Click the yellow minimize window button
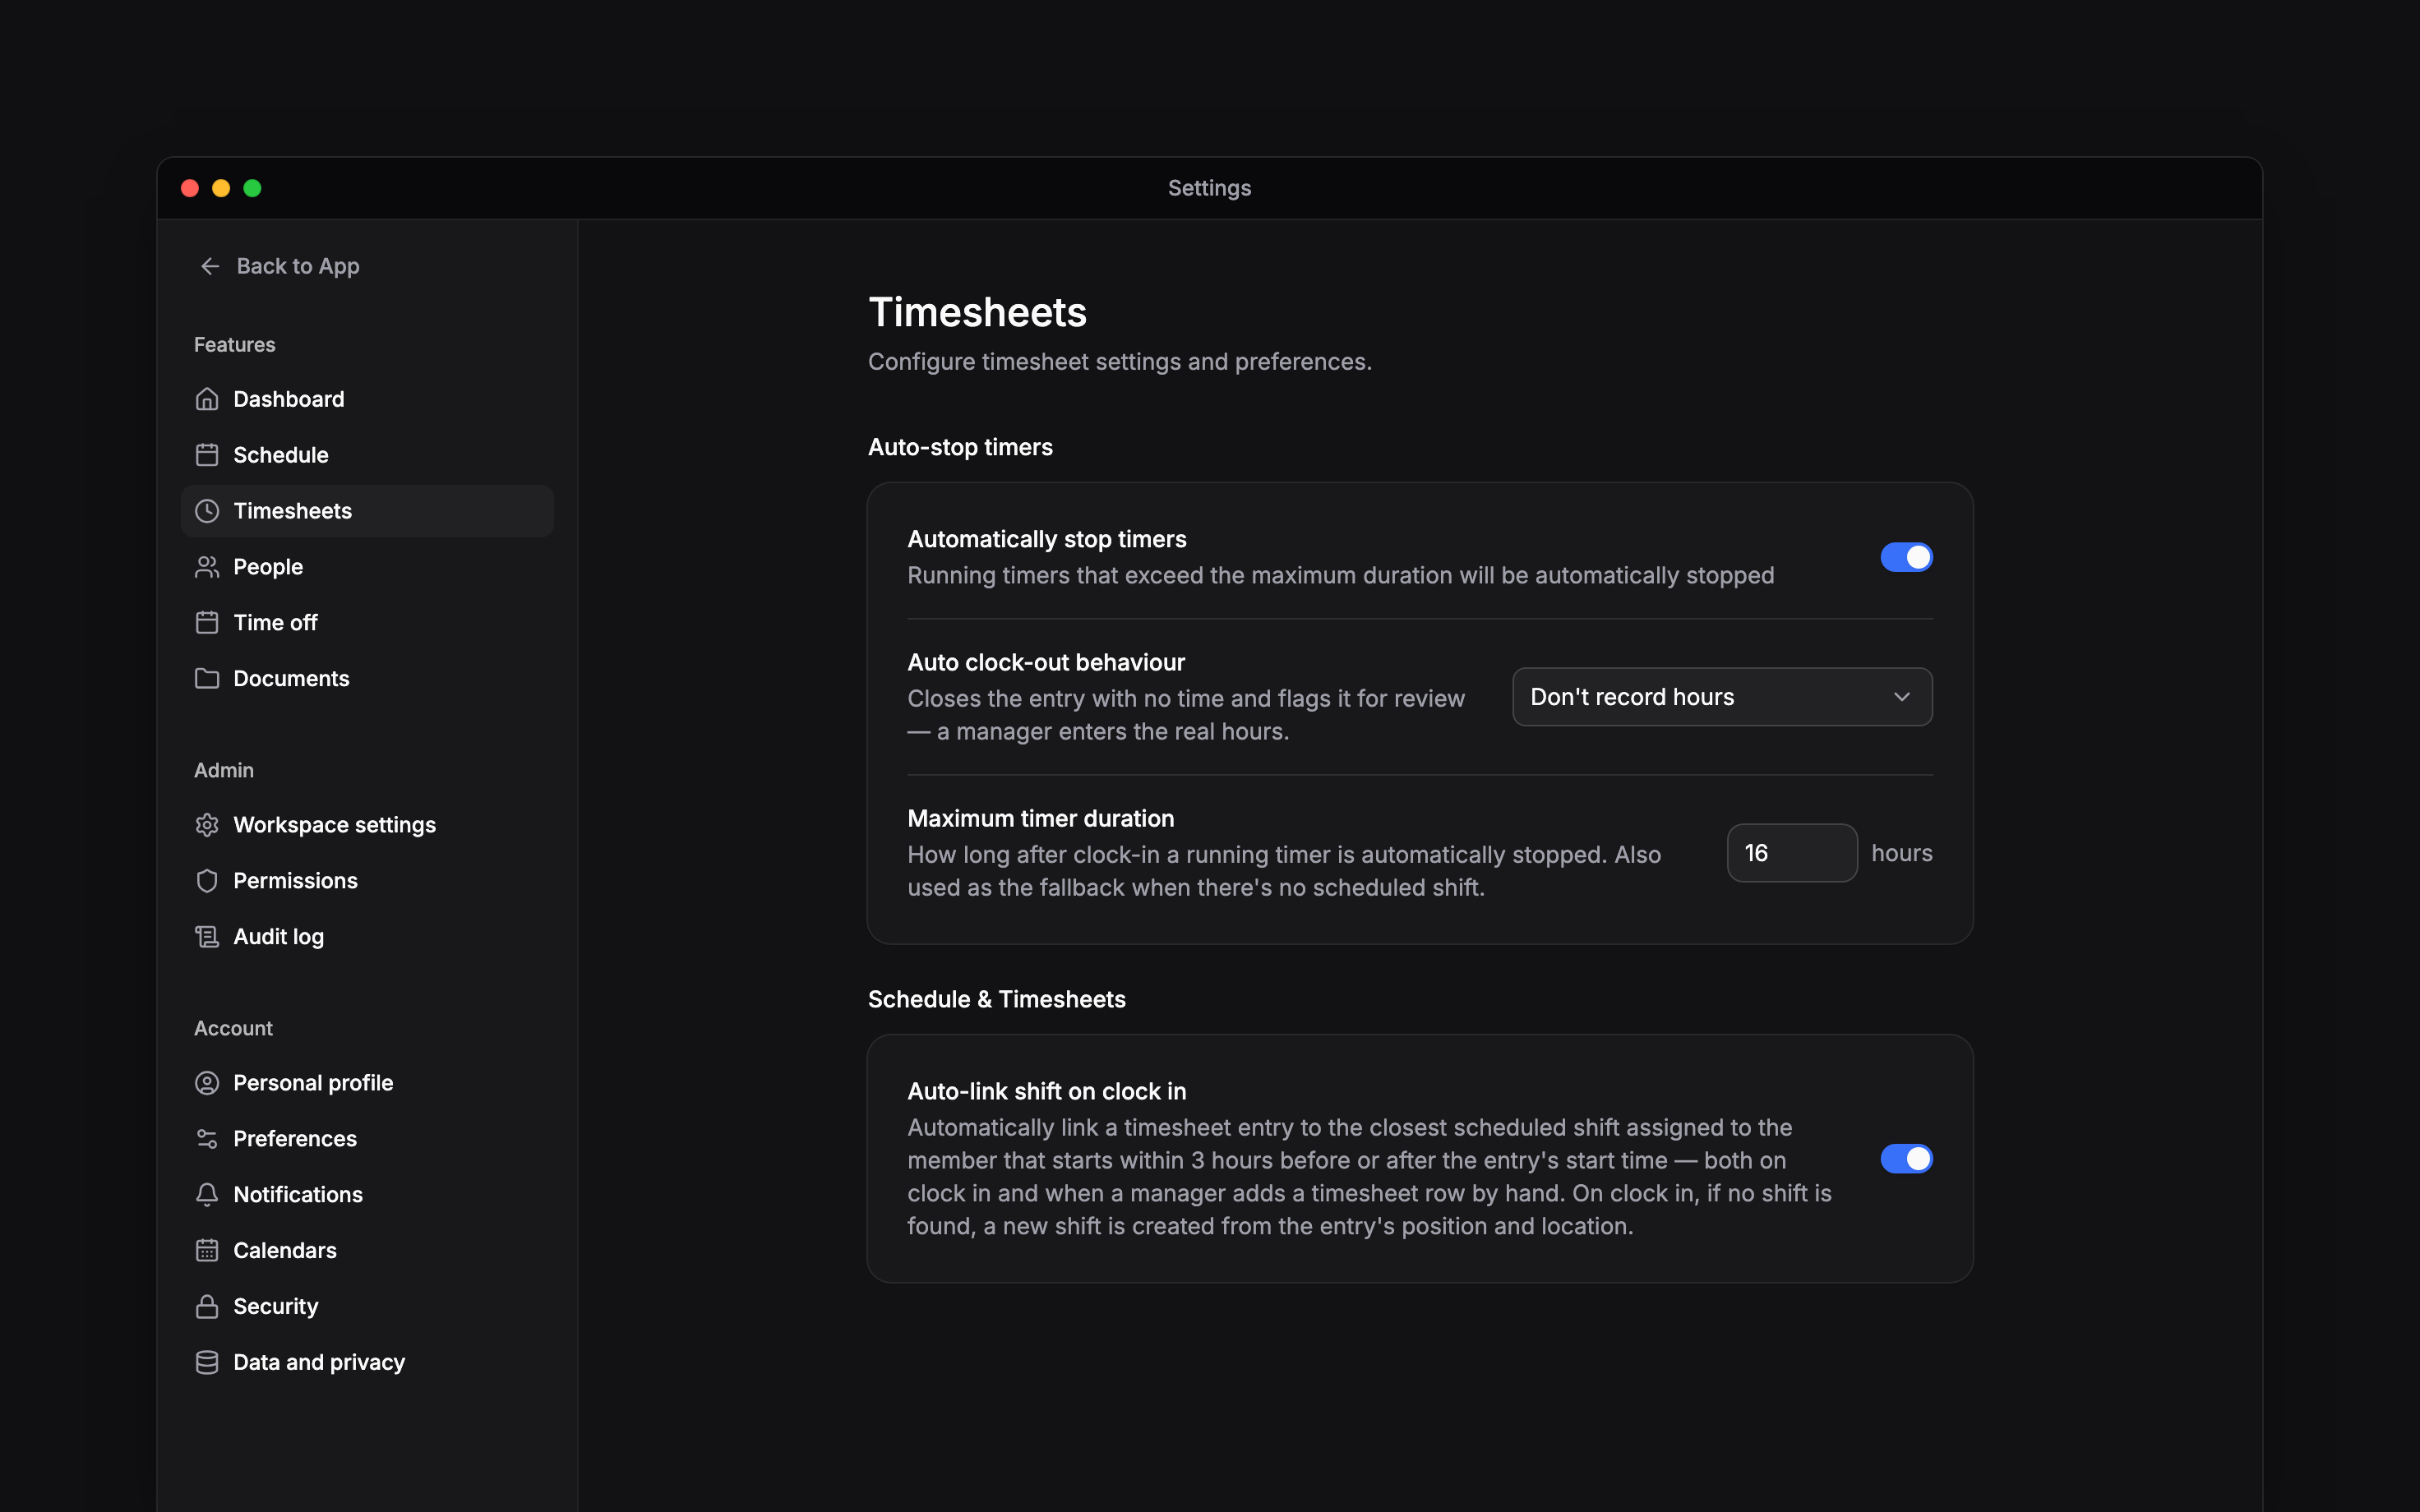2420x1512 pixels. 221,188
